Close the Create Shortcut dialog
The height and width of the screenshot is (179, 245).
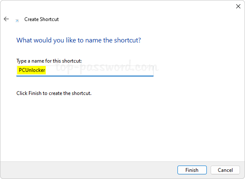click(x=238, y=6)
